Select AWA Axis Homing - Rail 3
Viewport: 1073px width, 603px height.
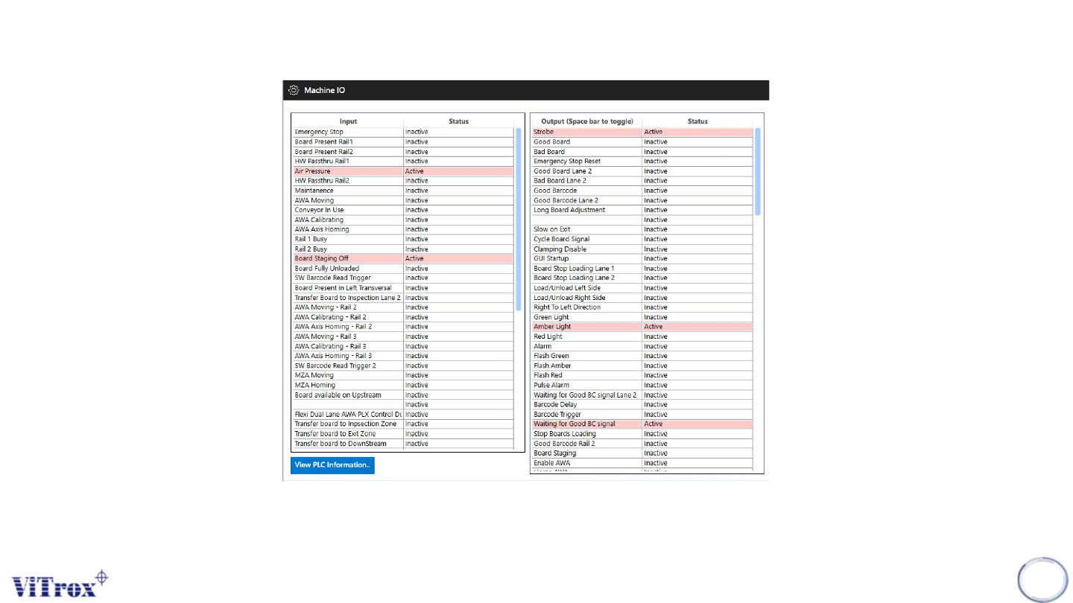403,356
